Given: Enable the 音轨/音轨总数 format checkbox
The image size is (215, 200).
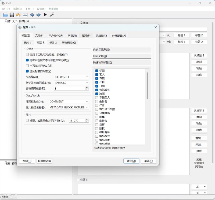Looking at the screenshot, I should [x=27, y=55].
